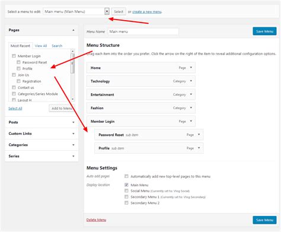Switch to the Most Recent tab
The width and height of the screenshot is (281, 232).
pos(20,46)
